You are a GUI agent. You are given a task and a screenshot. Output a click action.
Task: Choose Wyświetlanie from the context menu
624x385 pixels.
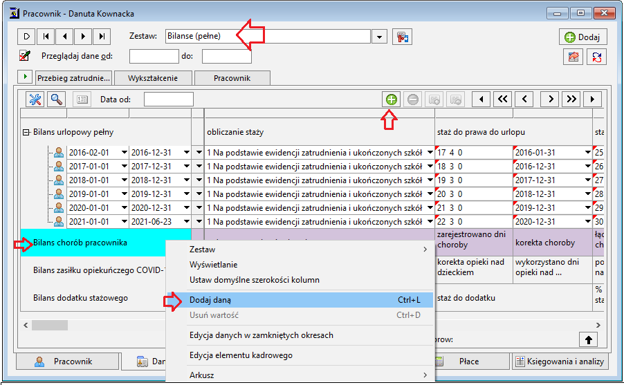tap(300, 265)
